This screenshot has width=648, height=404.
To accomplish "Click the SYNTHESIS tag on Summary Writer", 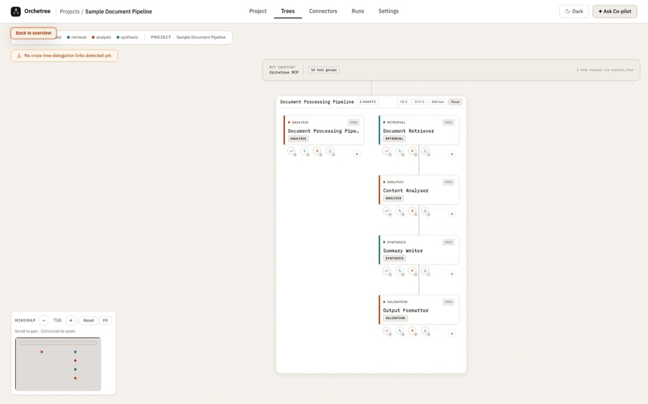I will [394, 258].
